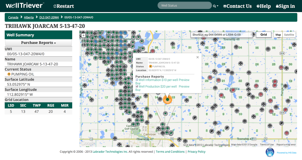Screen dimensions: 302x160
Task: Click the RGE value 20 cell
Action: (51, 111)
